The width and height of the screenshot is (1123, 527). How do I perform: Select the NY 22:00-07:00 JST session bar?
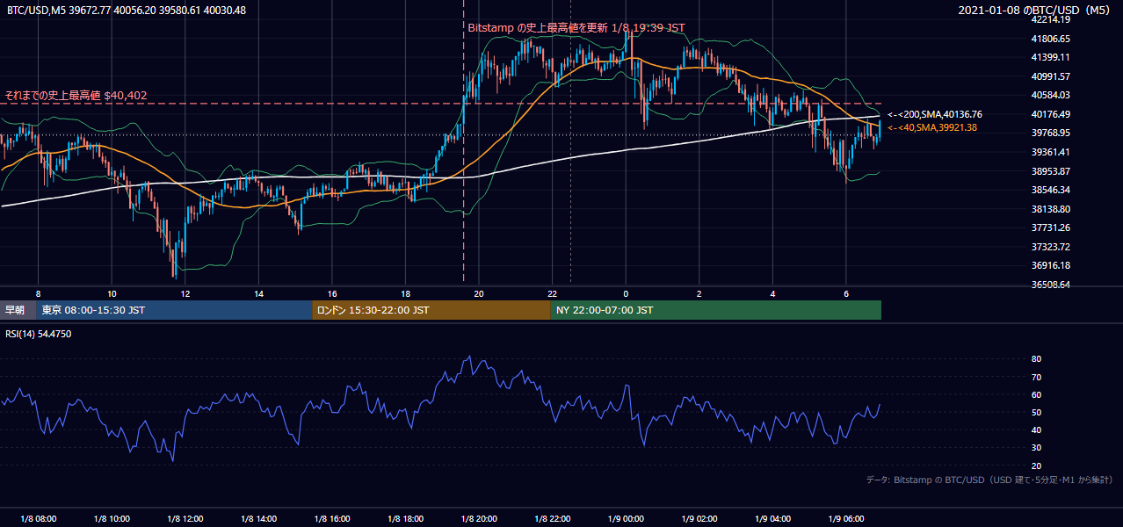point(716,310)
